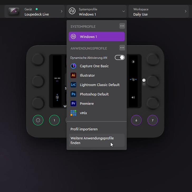The width and height of the screenshot is (192, 192).
Task: Click the ANWENDUNGSPROFILE section heading
Action: click(x=89, y=48)
